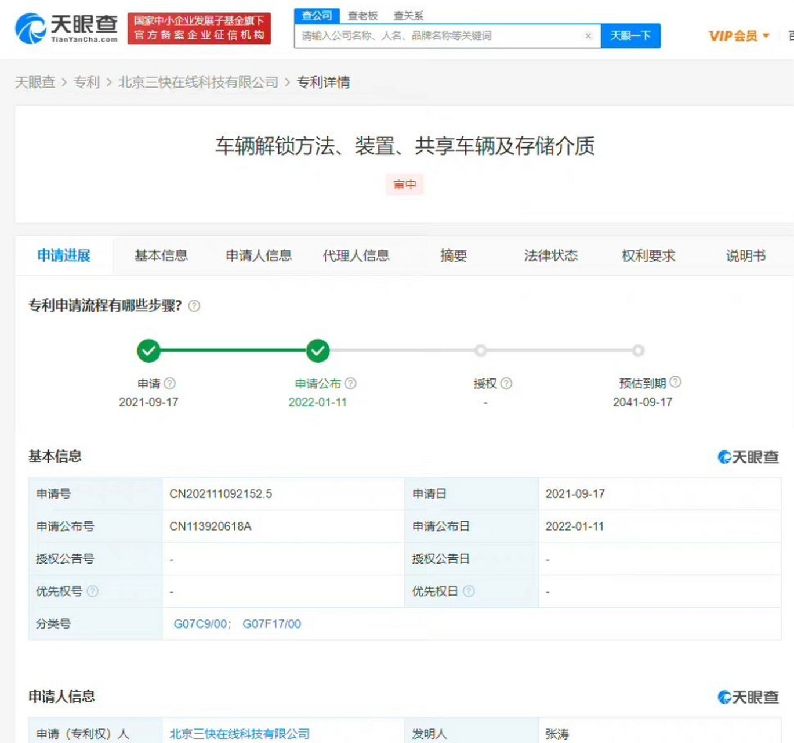Go to 专利 breadcrumb link
Viewport: 794px width, 743px height.
[x=86, y=82]
